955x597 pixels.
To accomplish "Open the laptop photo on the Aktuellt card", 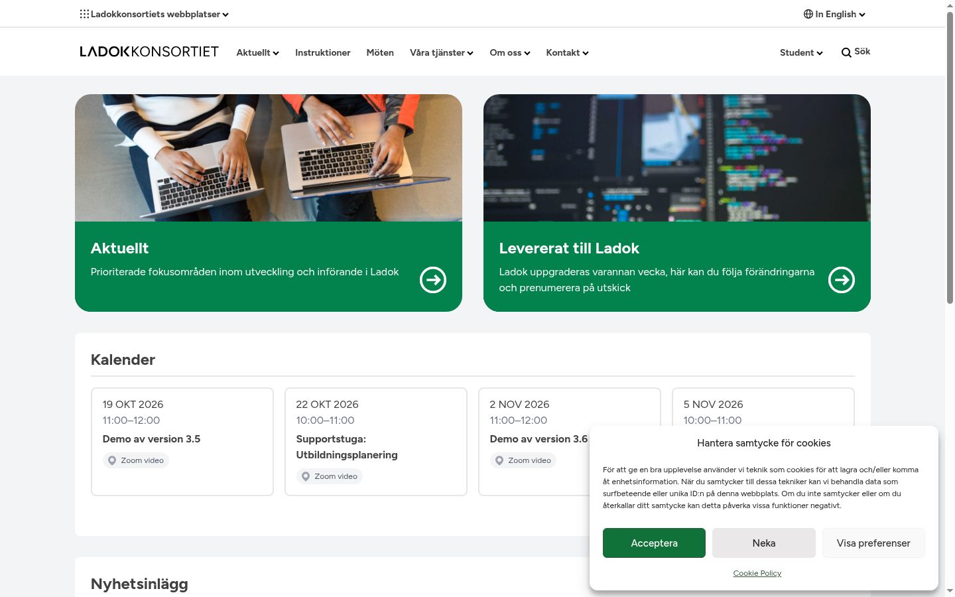I will (269, 158).
